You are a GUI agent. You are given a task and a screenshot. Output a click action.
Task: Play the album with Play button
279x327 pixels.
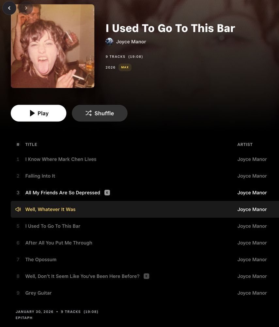point(39,113)
